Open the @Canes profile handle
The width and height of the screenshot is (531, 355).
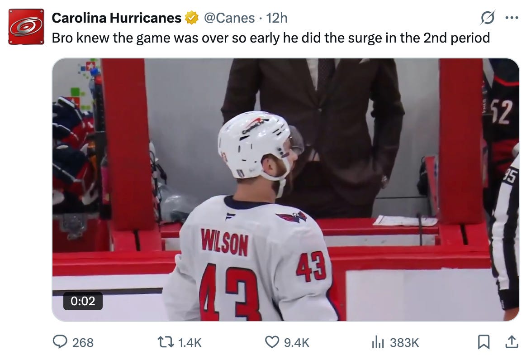click(x=229, y=18)
